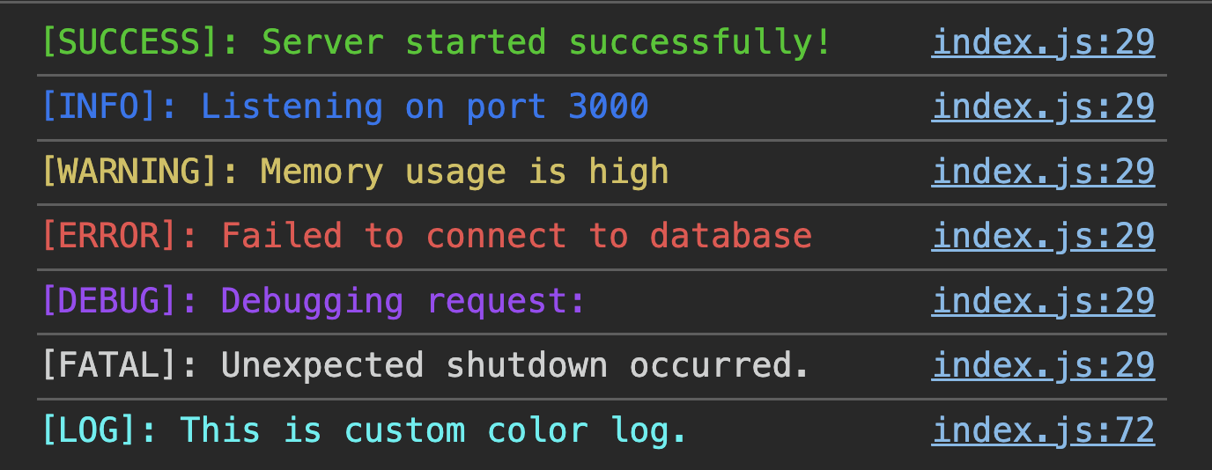Viewport: 1212px width, 470px height.
Task: Open the index.js:72 source link
Action: click(1043, 430)
